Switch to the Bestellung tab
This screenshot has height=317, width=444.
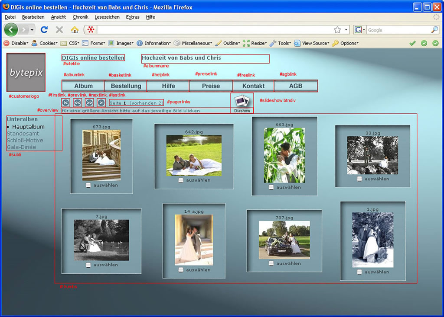126,86
